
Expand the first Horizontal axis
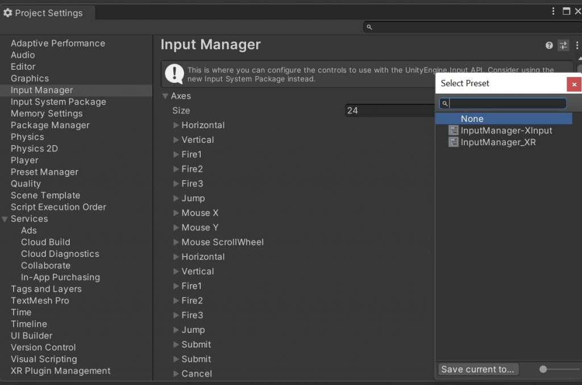[x=176, y=125]
